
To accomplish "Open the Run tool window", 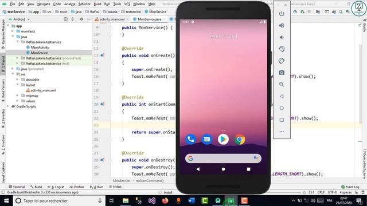I will [x=96, y=187].
